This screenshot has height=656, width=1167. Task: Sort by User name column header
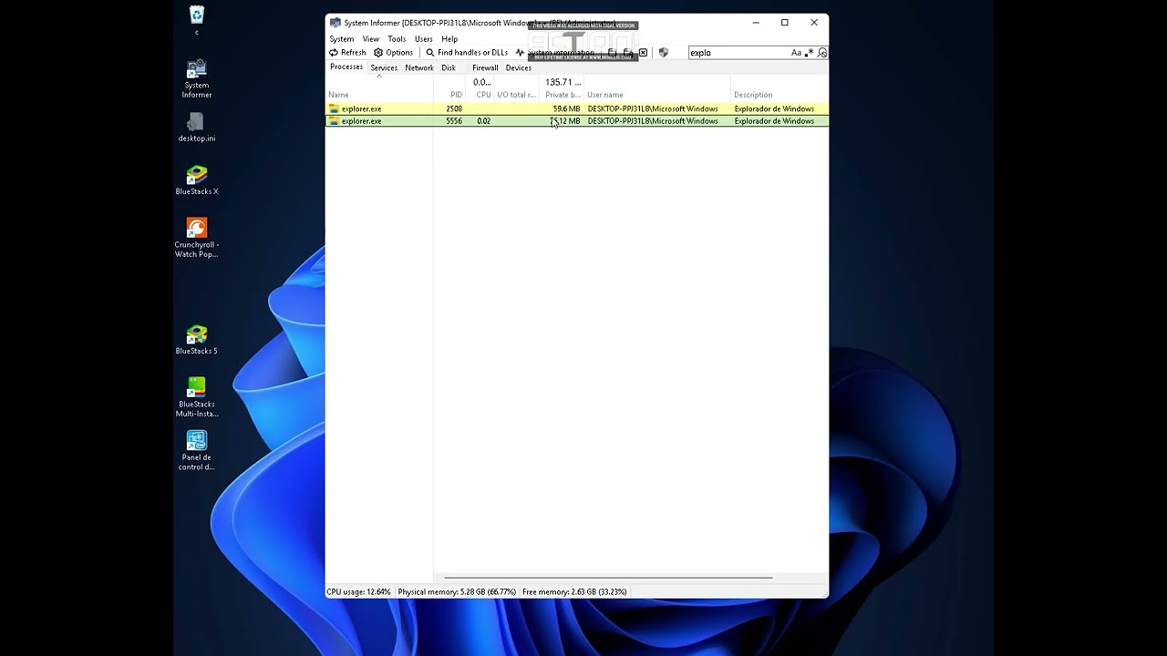point(656,95)
